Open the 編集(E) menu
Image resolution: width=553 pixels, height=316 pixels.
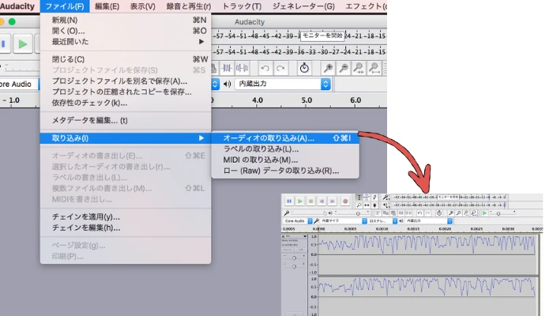point(107,6)
